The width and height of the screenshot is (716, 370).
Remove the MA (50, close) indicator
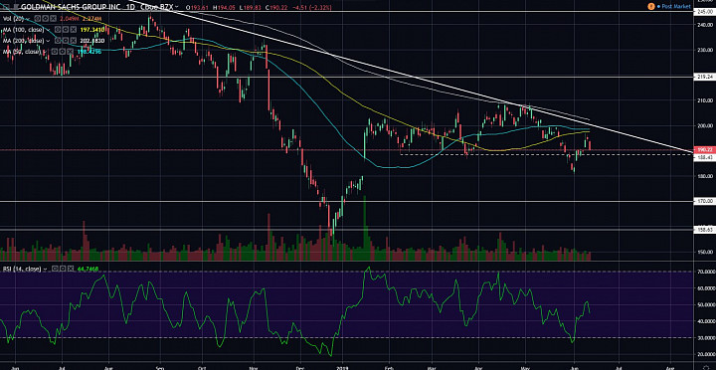click(70, 52)
